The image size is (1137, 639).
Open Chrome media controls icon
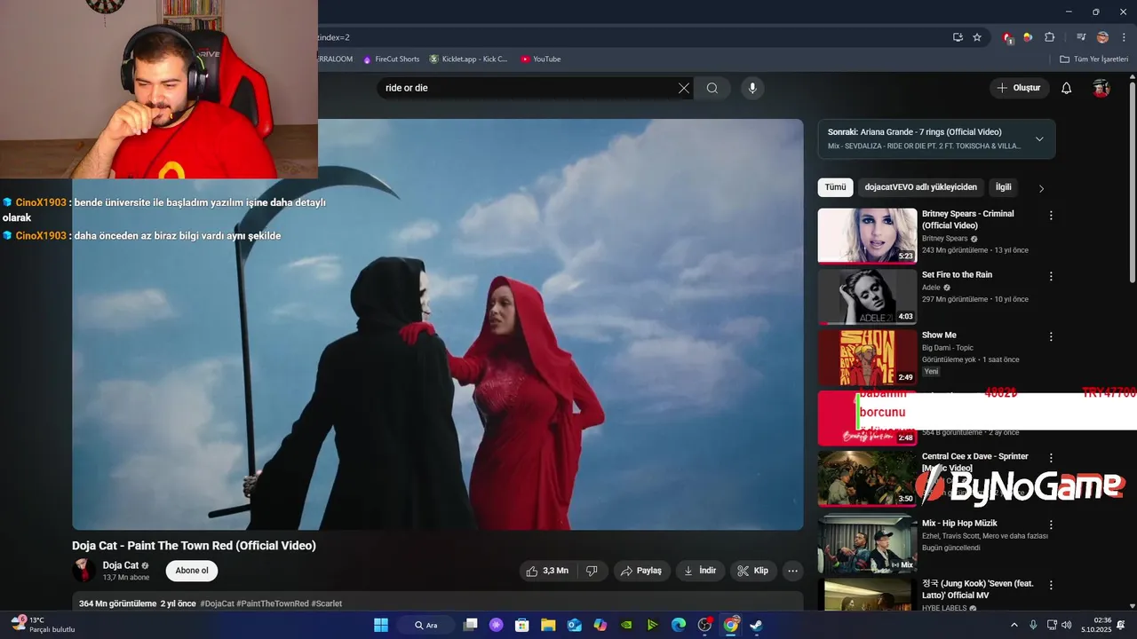click(1081, 37)
